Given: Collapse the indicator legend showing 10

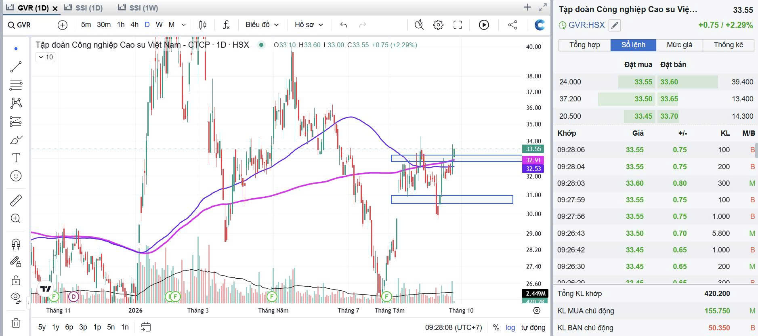Looking at the screenshot, I should point(46,57).
